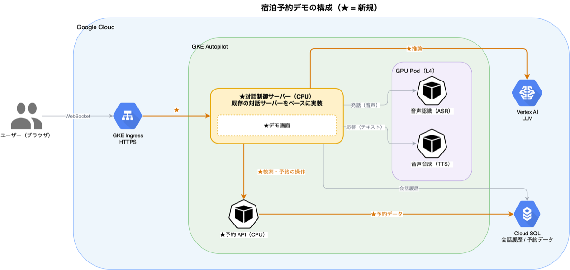570x270 pixels.
Task: Select the Cloud SQL hexagon icon
Action: click(527, 215)
